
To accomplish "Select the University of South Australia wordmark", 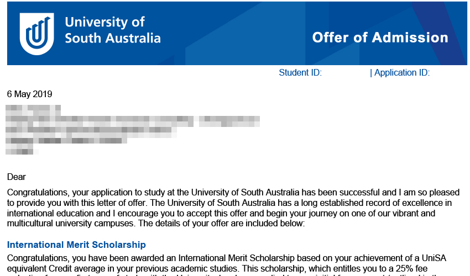I will click(113, 30).
